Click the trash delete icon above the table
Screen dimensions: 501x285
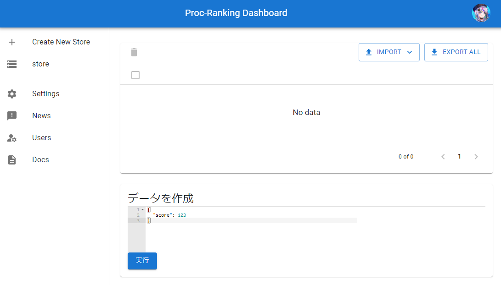[134, 52]
